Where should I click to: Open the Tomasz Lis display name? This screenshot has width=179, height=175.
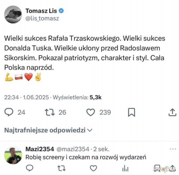[x=41, y=11]
